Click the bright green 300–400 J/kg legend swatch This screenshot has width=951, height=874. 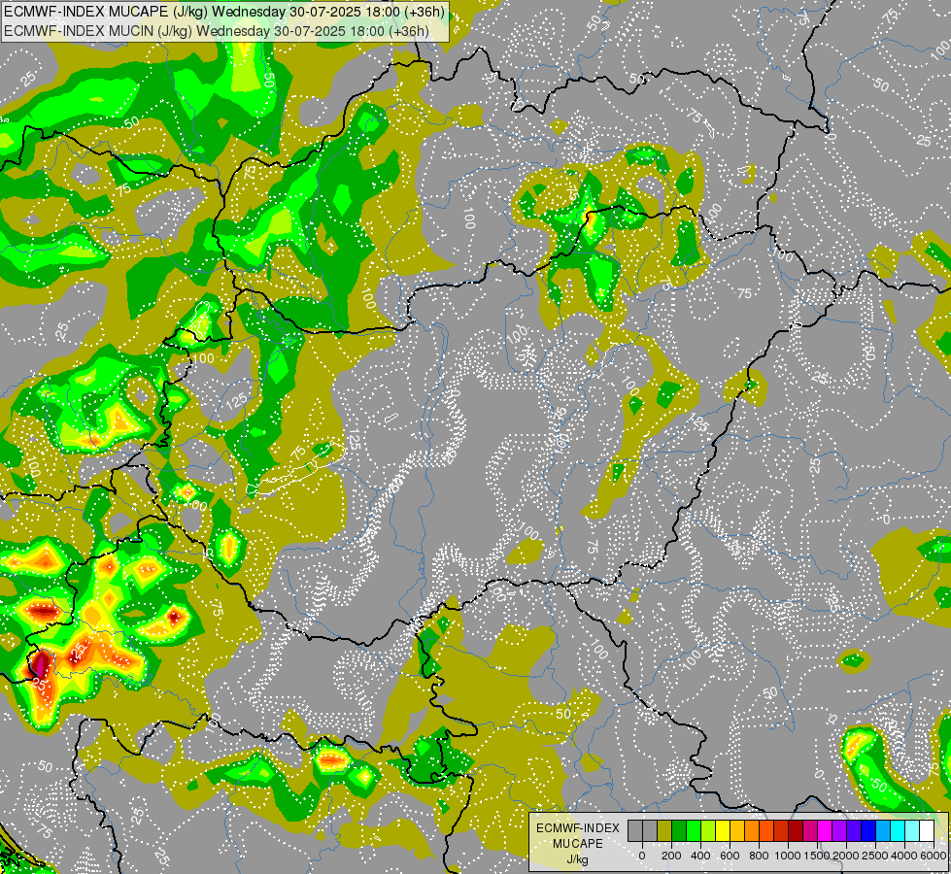pyautogui.click(x=694, y=830)
